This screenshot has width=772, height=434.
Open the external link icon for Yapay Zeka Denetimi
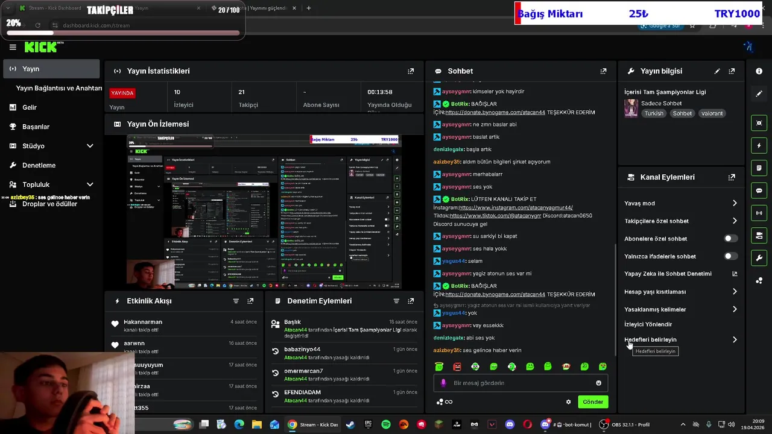coord(735,274)
